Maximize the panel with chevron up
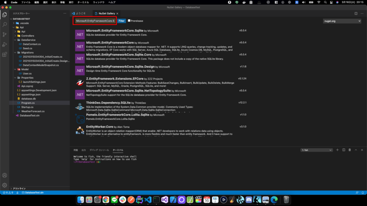367x206 pixels. coord(356,150)
